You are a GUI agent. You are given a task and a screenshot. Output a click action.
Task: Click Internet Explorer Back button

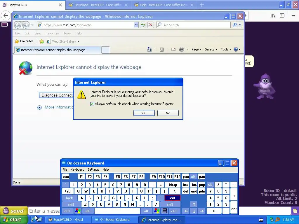[x=18, y=25]
